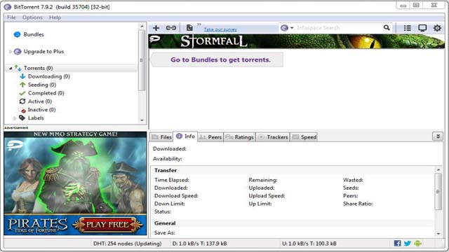Open the Help menu
The image size is (449, 252).
click(55, 17)
